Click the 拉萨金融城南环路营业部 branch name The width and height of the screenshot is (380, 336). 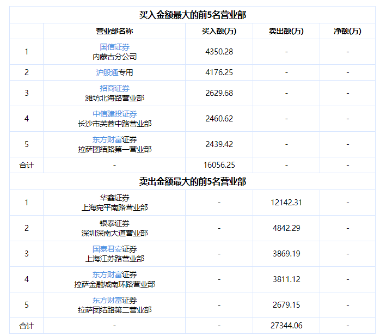115,284
